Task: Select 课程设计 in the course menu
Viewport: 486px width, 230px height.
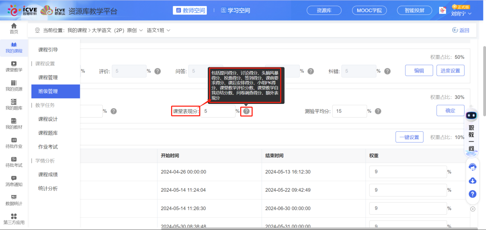Action: click(48, 119)
